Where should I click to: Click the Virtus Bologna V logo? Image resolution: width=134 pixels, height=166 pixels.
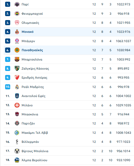pos(17,151)
